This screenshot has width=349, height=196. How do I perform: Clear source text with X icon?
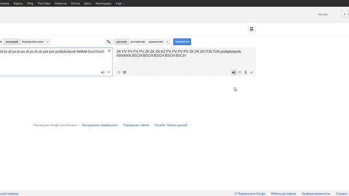109,51
